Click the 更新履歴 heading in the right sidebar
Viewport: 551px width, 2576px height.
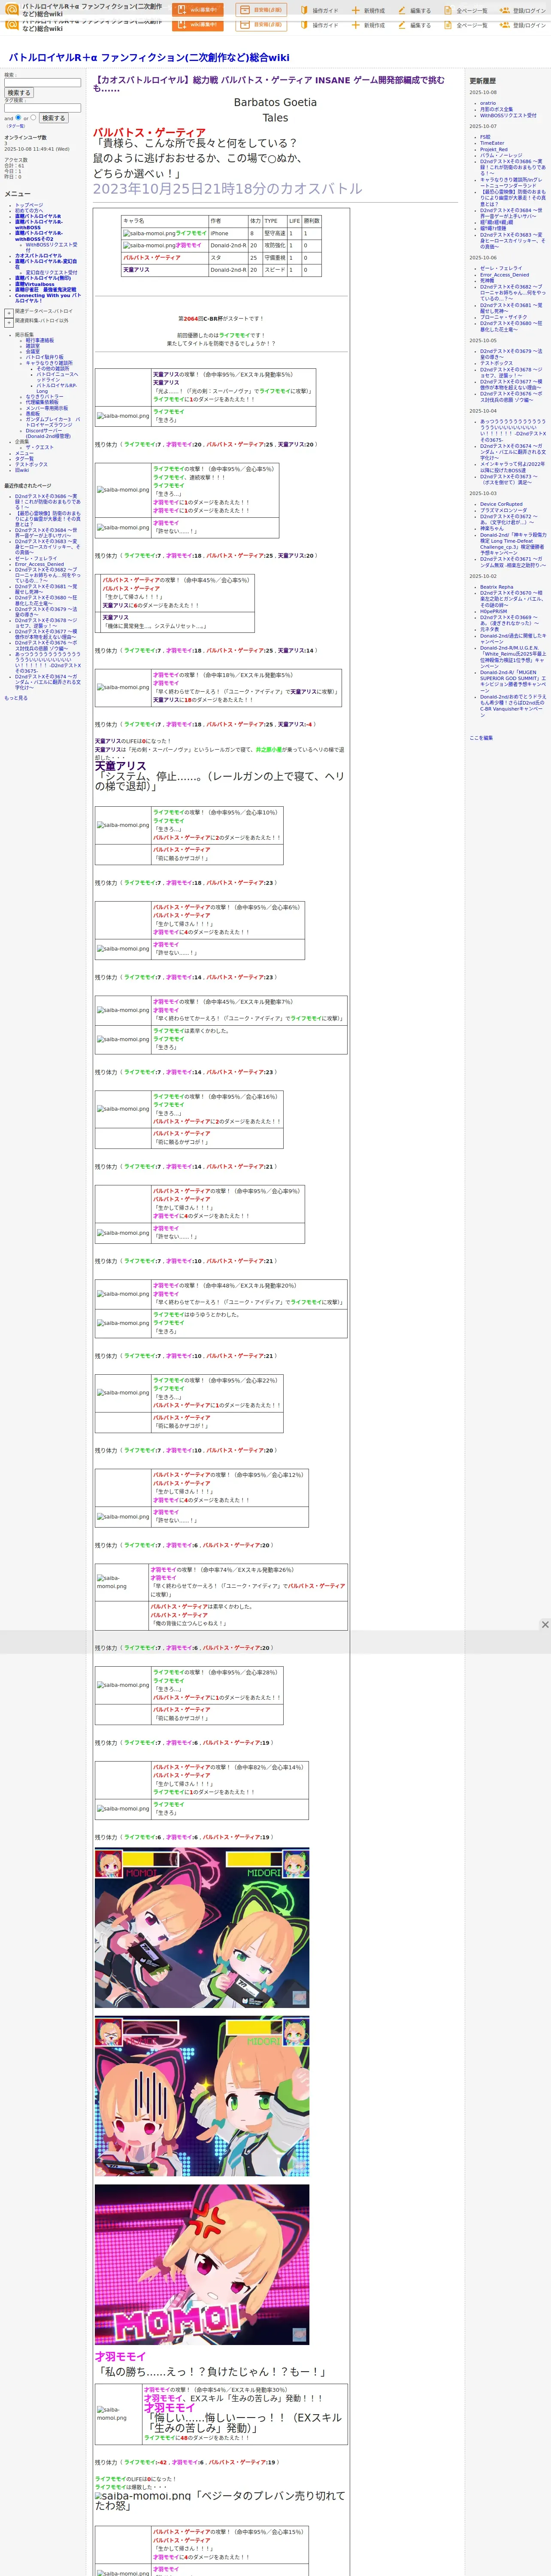(483, 81)
